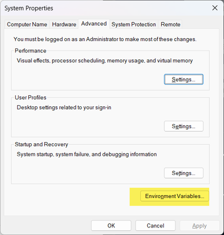
Task: Click the User Profiles group label
Action: [30, 98]
